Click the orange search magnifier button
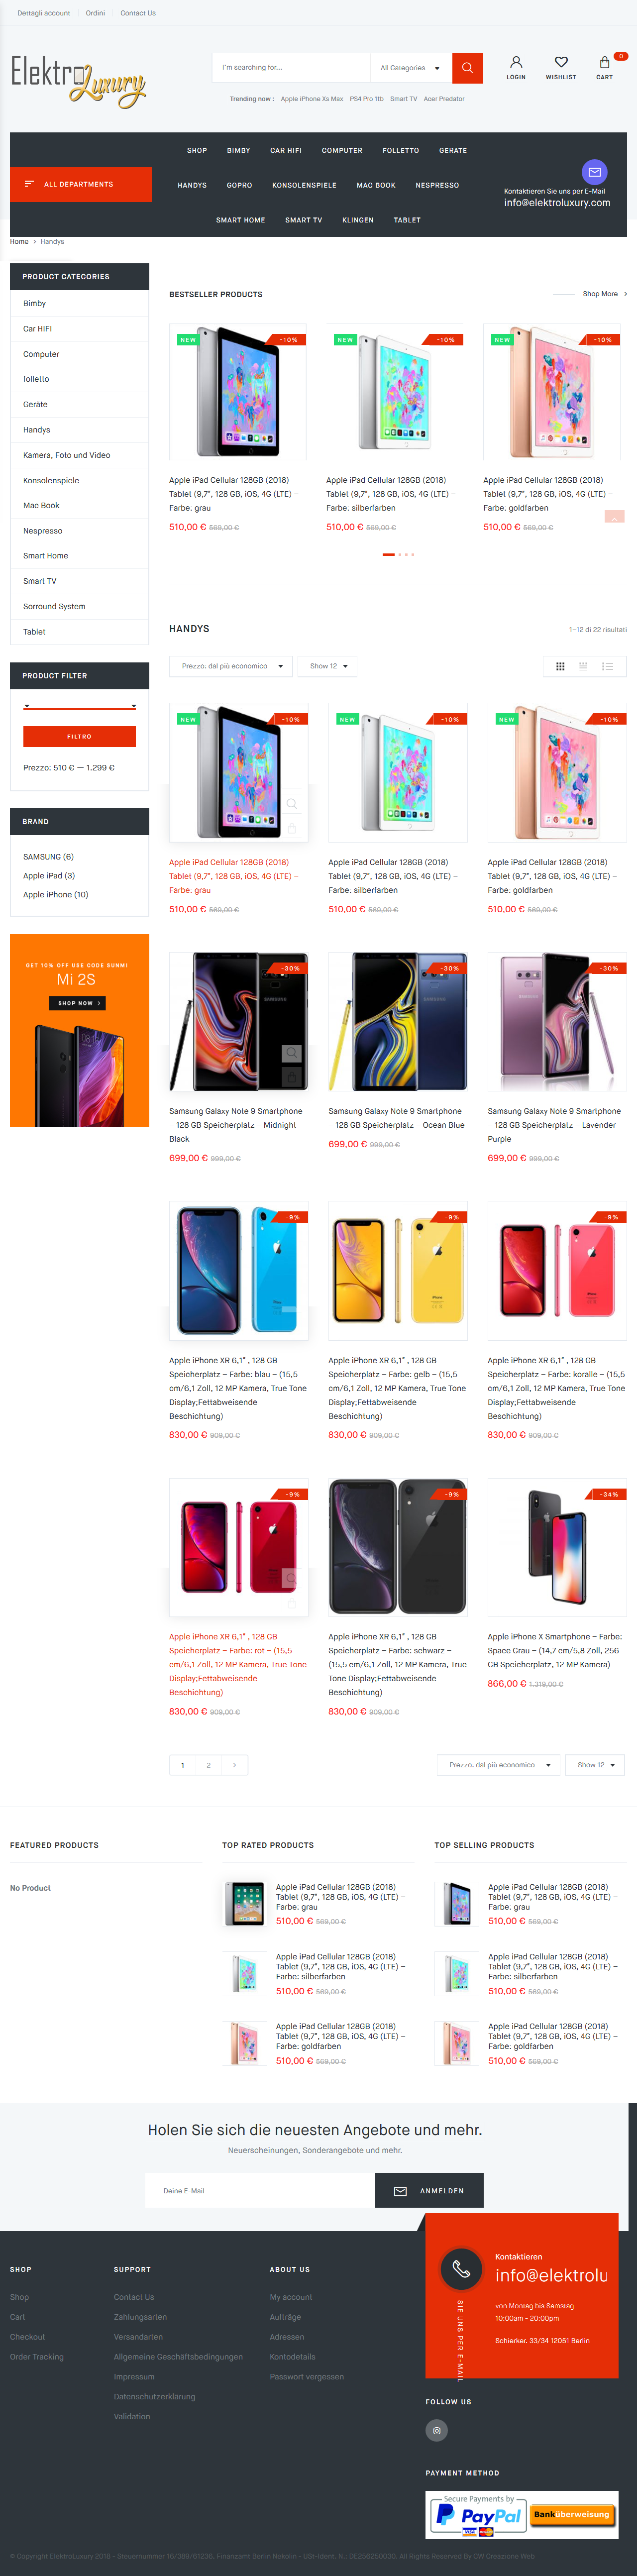The width and height of the screenshot is (637, 2576). (467, 68)
